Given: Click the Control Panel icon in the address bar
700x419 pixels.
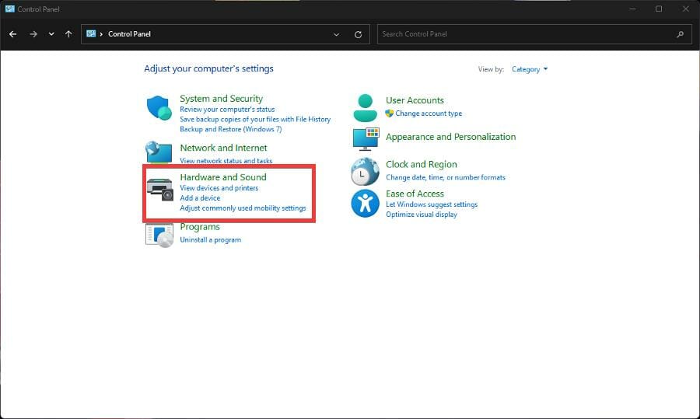Looking at the screenshot, I should pyautogui.click(x=91, y=33).
